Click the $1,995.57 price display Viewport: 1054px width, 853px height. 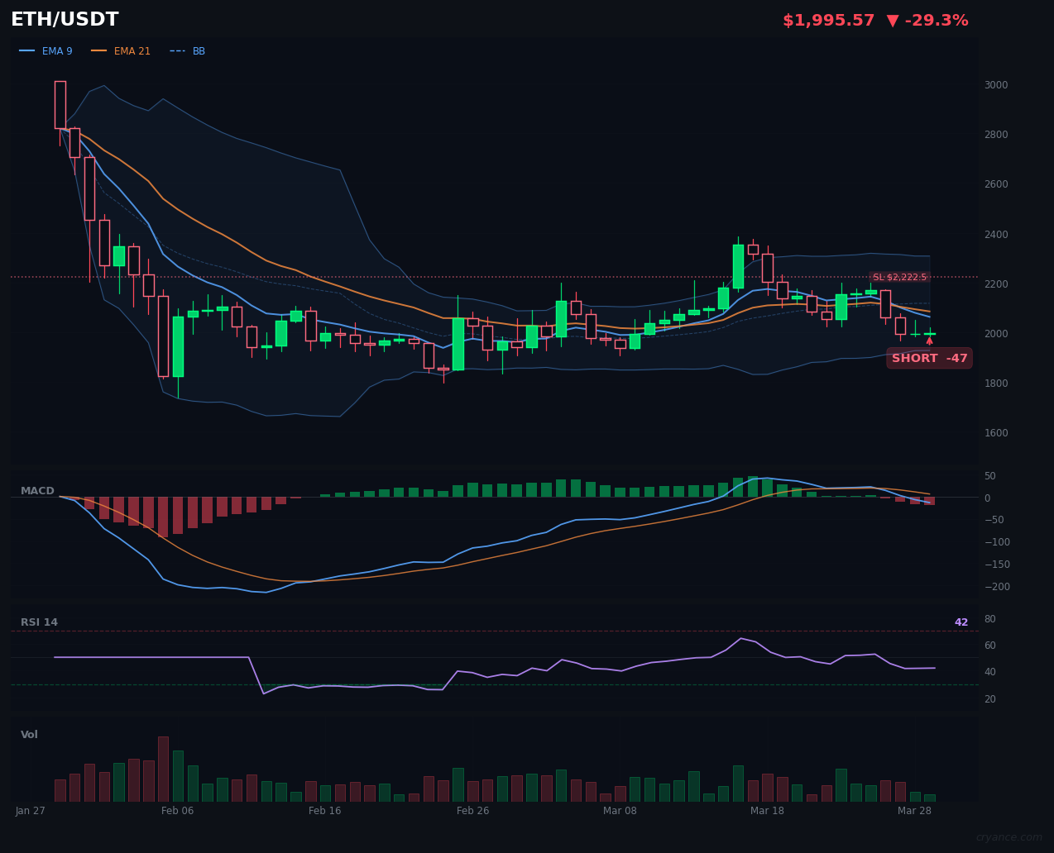point(828,20)
